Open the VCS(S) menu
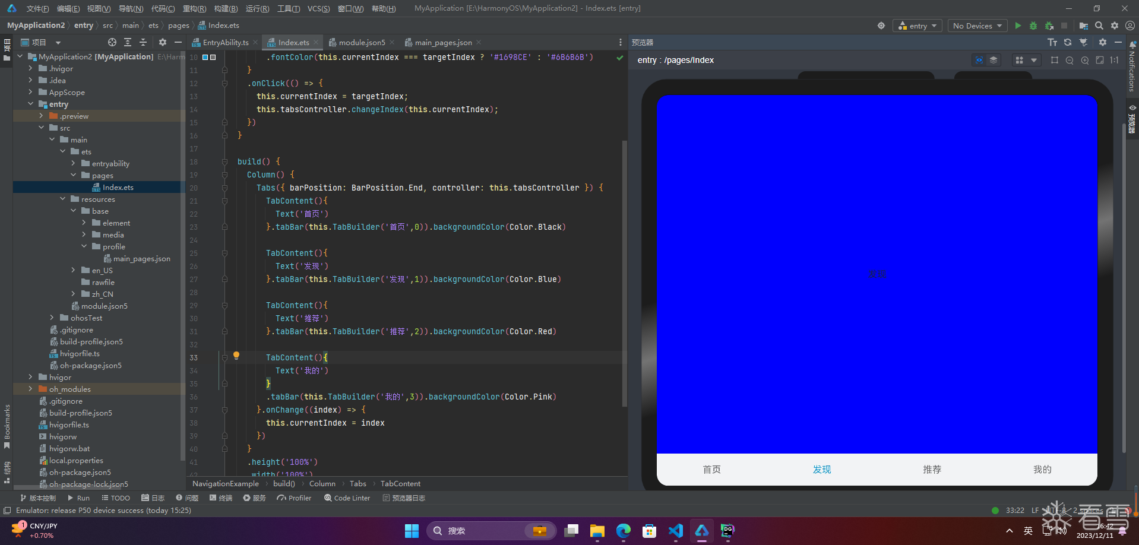1139x545 pixels. [319, 8]
